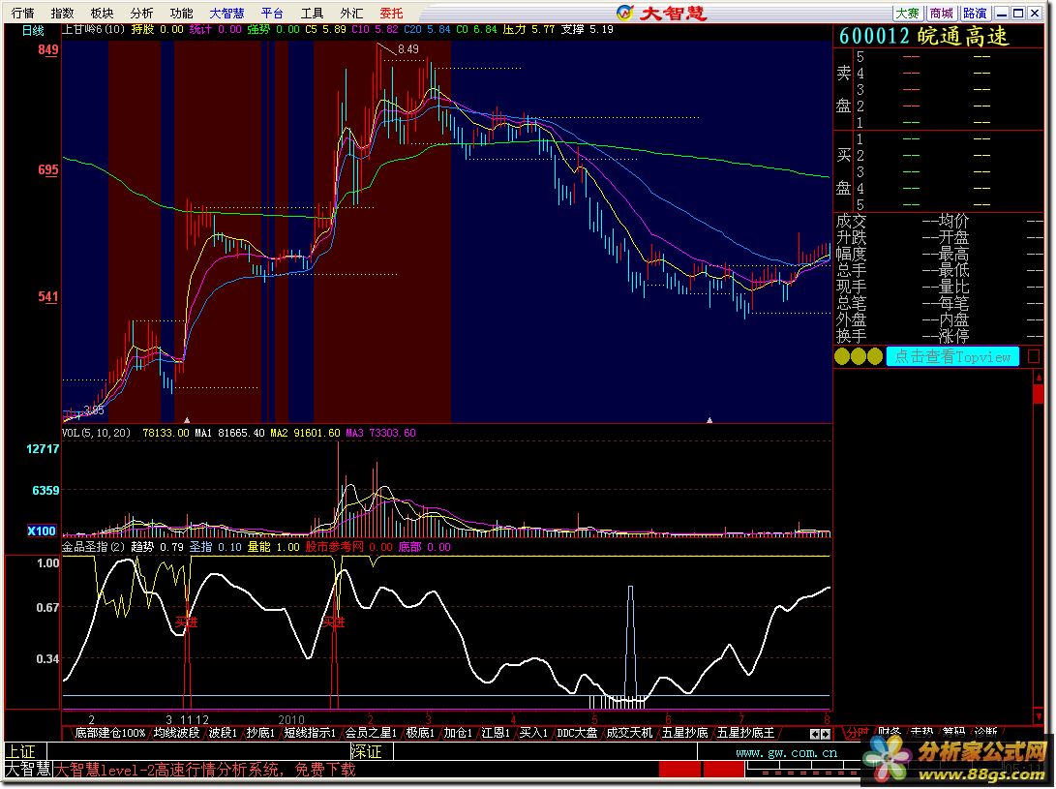Screen dimensions: 1056x789
Task: Select the 波段1 indicator tab
Action: (x=223, y=733)
